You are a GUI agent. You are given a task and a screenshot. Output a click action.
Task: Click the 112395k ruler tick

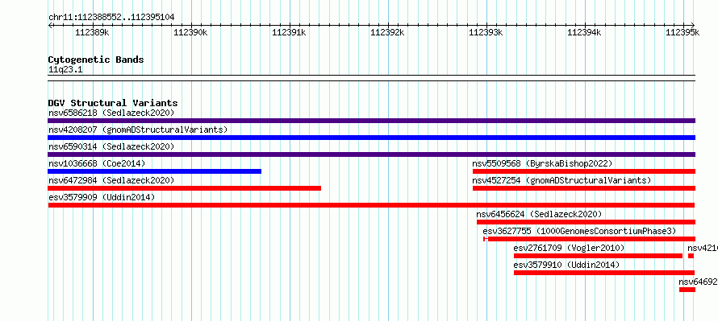(683, 32)
